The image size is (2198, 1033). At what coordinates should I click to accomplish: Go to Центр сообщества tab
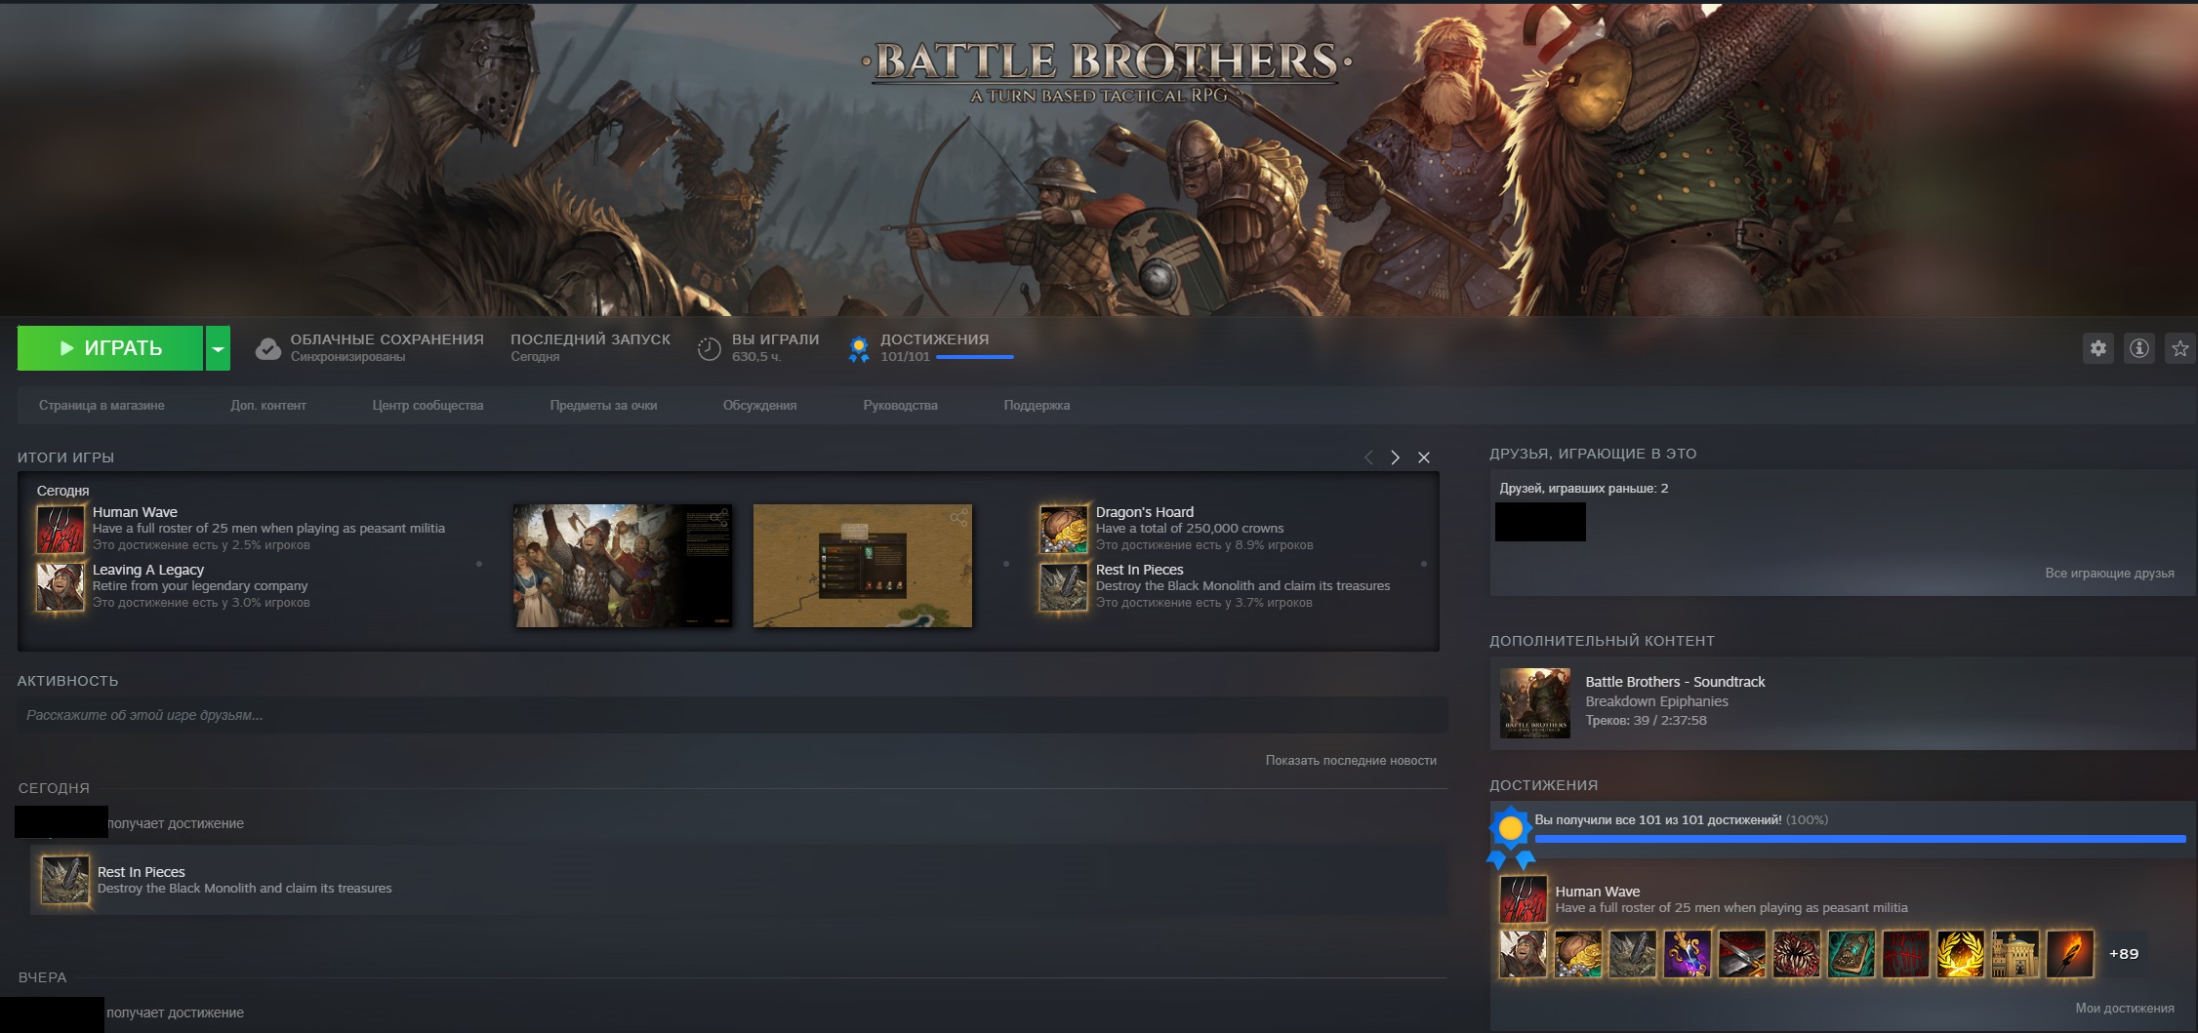427,406
